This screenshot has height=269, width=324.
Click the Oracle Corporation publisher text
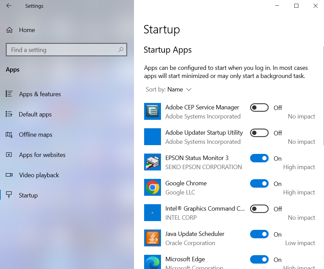point(190,243)
